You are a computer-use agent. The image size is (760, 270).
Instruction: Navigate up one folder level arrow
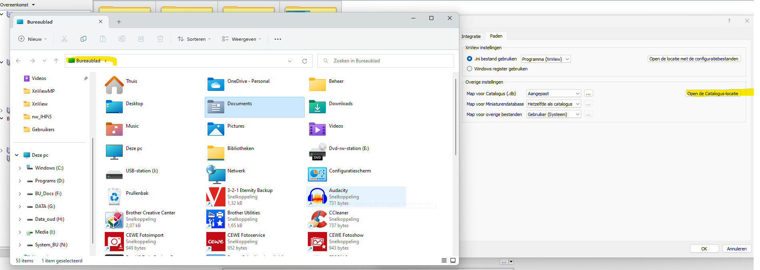click(x=56, y=61)
